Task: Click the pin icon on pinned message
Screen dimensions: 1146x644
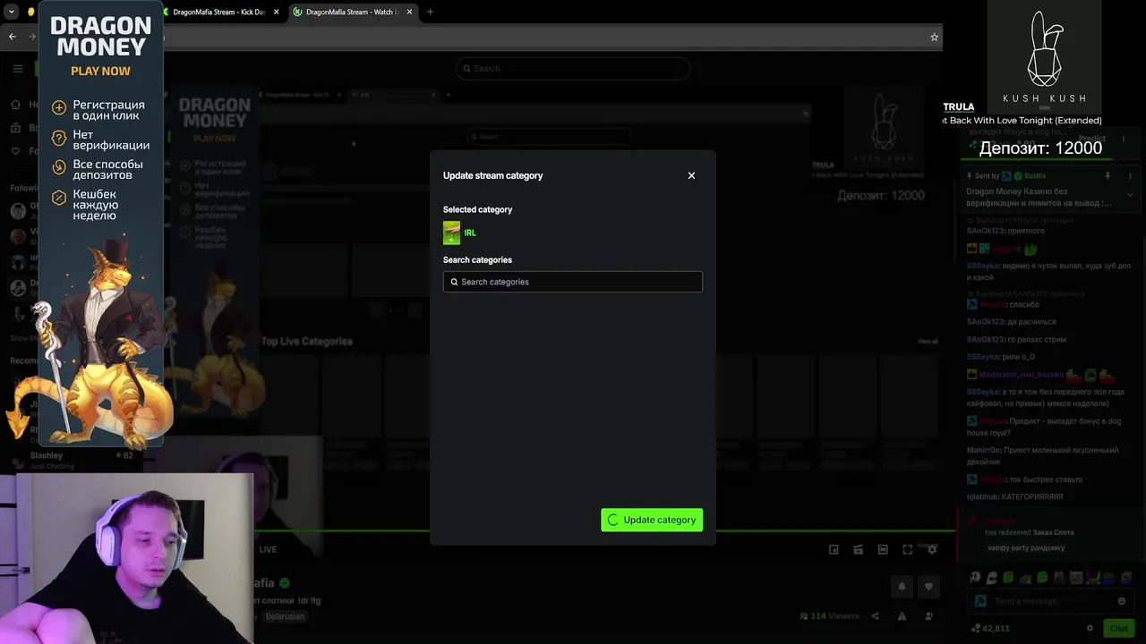Action: (x=1108, y=176)
